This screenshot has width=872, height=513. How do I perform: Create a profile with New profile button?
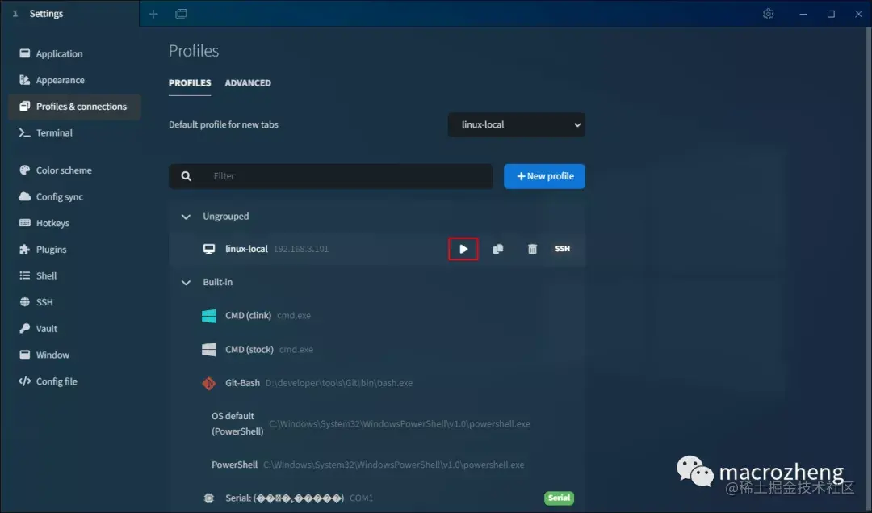[x=544, y=176]
